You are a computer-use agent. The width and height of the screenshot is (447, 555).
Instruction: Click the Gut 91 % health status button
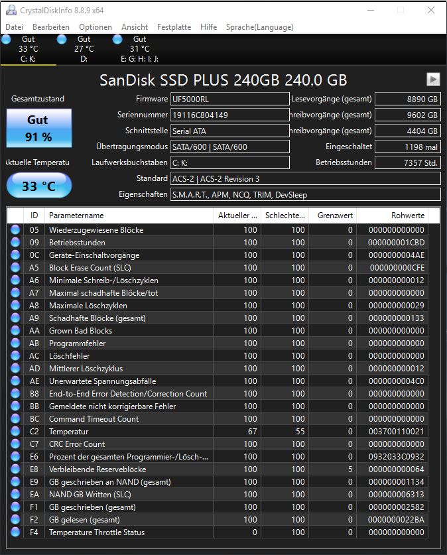click(39, 128)
